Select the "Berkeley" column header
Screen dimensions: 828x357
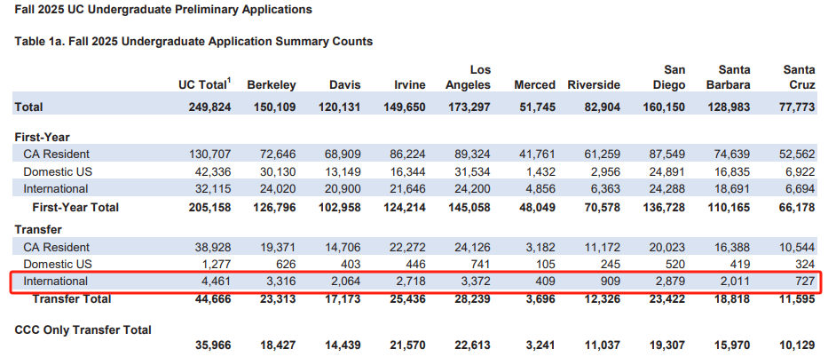click(x=272, y=85)
